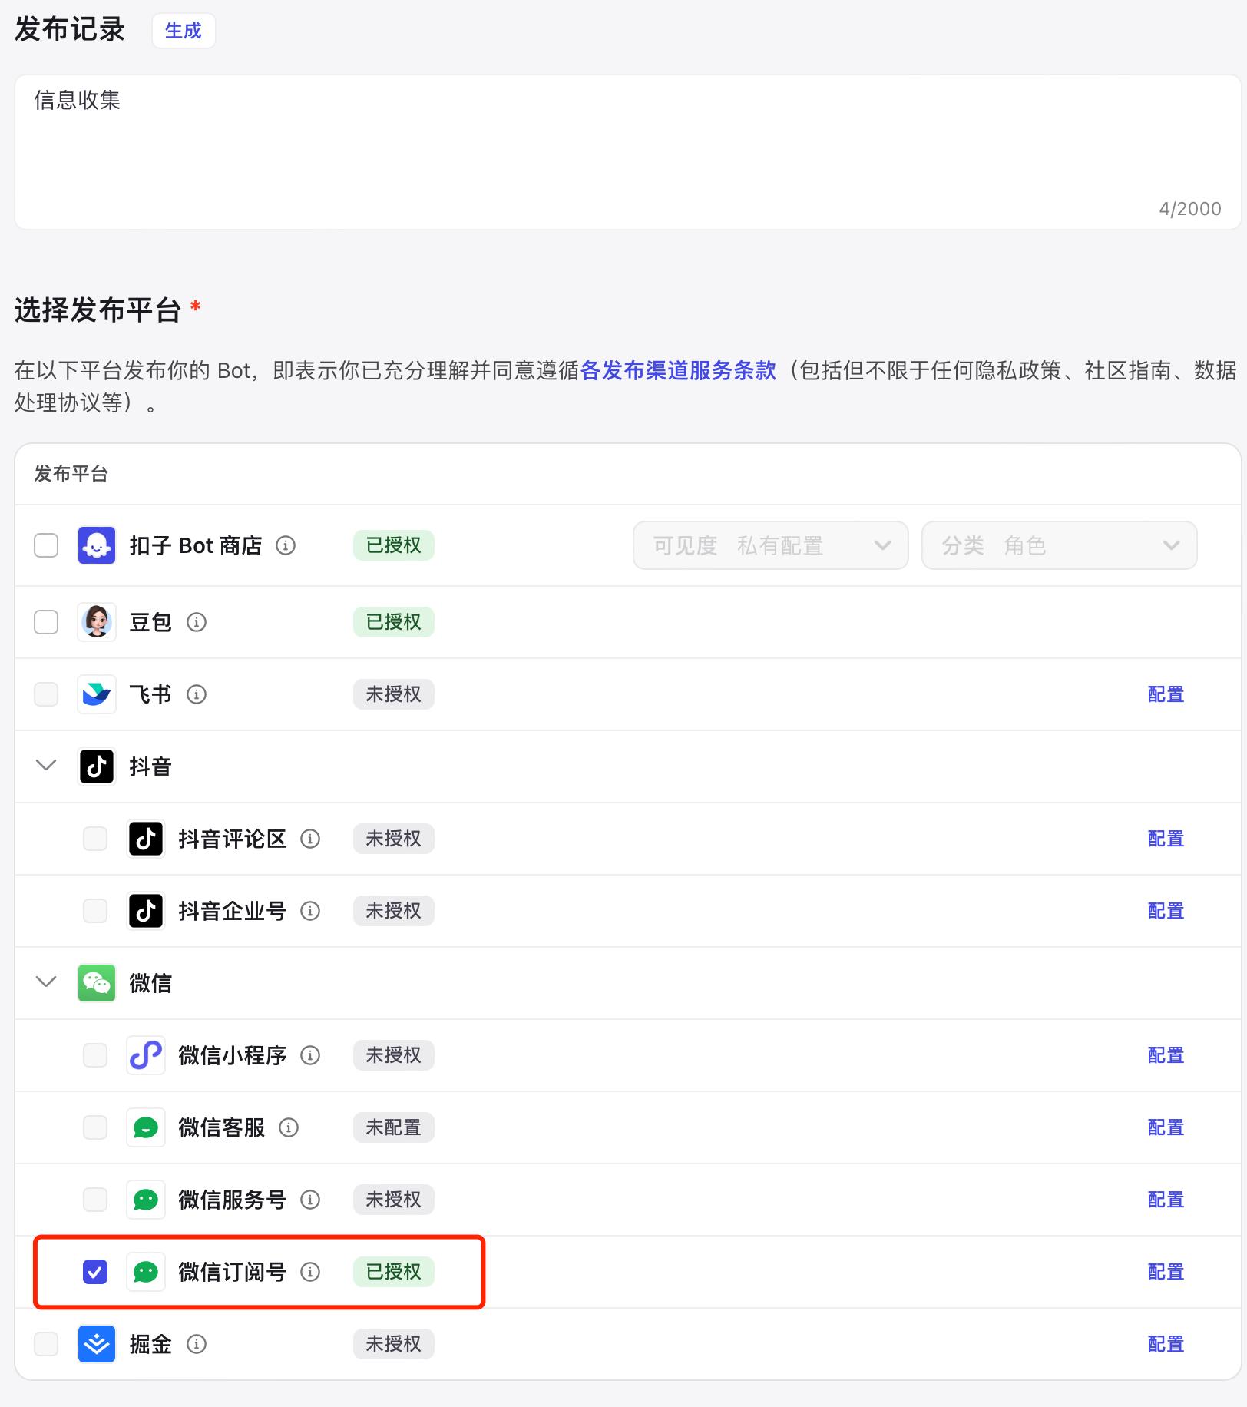
Task: Click the 未授权 badge for 微信小程序
Action: pyautogui.click(x=394, y=1055)
